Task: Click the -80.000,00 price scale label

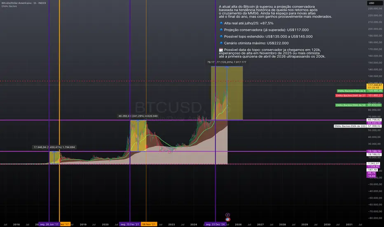Action: (x=375, y=218)
